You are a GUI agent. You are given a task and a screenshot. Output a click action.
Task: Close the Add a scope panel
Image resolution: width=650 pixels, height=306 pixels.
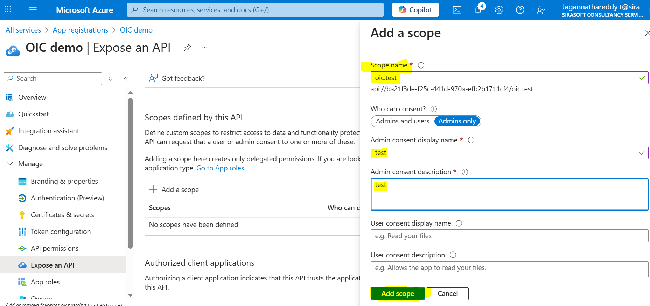click(647, 33)
